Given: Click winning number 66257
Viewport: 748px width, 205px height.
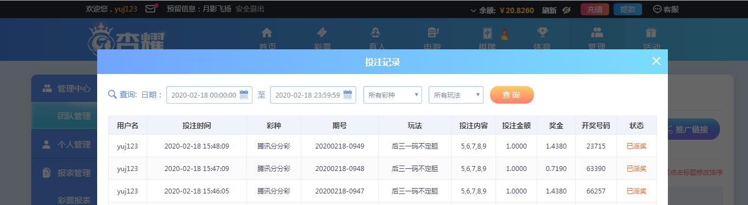Looking at the screenshot, I should pyautogui.click(x=595, y=191).
